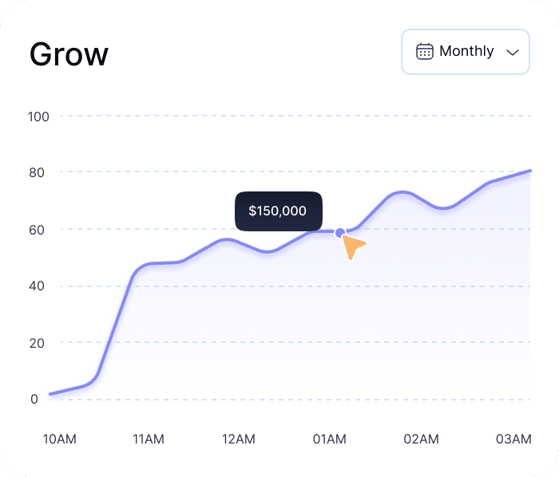Select the 03AM x-axis label
The width and height of the screenshot is (559, 477).
(513, 440)
